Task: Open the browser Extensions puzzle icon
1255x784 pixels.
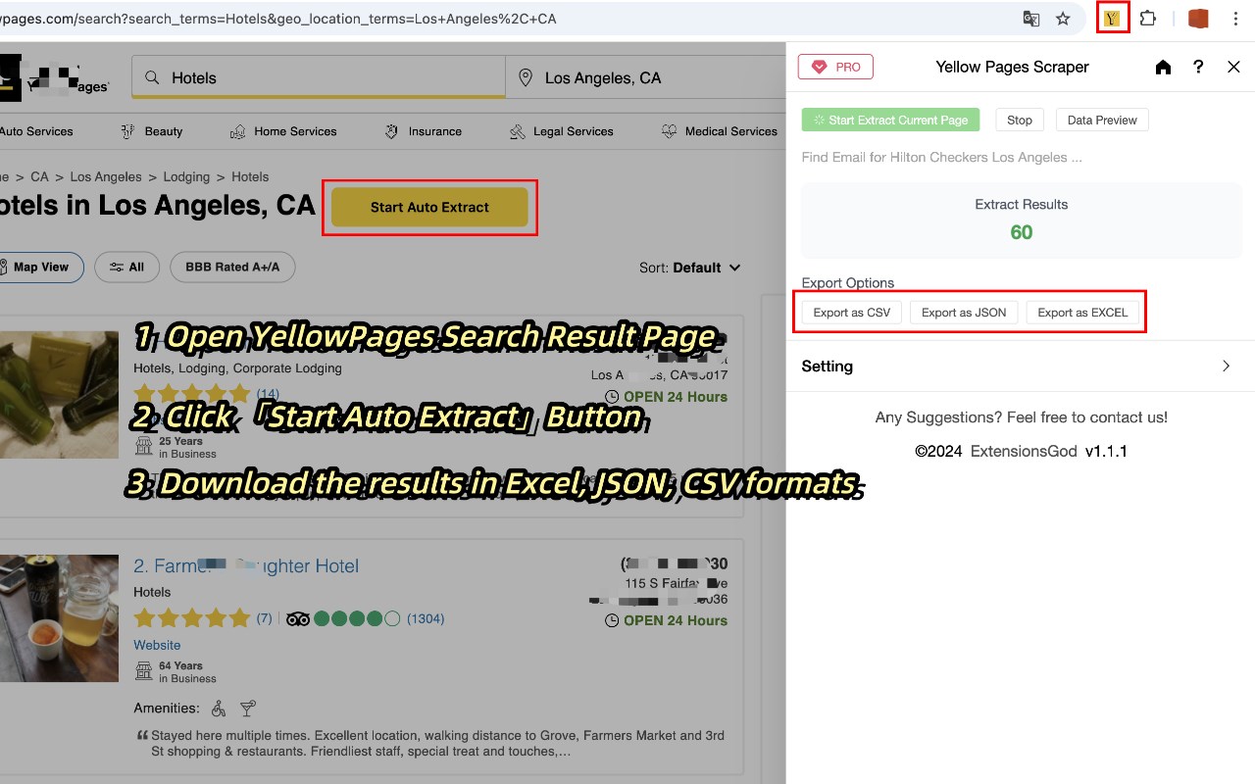Action: (1148, 19)
